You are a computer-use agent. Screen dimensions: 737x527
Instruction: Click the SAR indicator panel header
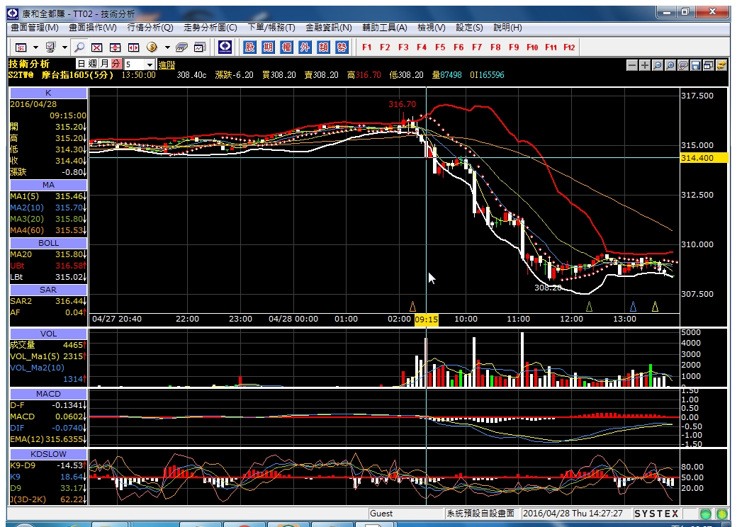tap(48, 290)
